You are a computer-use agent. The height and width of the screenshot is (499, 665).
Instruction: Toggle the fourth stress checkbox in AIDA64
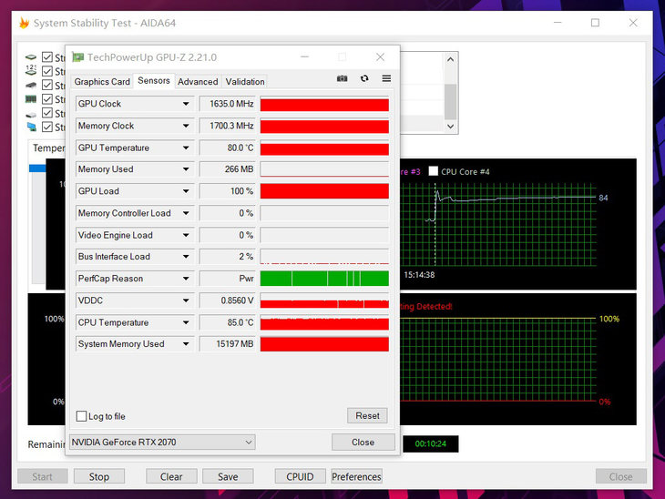[47, 99]
